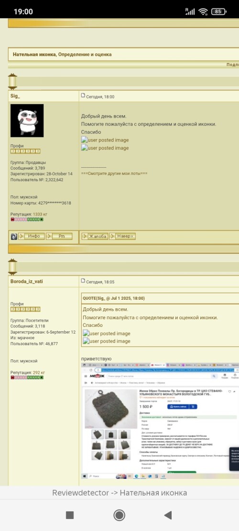Click Зарегистрирован: 28-October 14 text
Image resolution: width=239 pixels, height=531 pixels.
click(42, 174)
